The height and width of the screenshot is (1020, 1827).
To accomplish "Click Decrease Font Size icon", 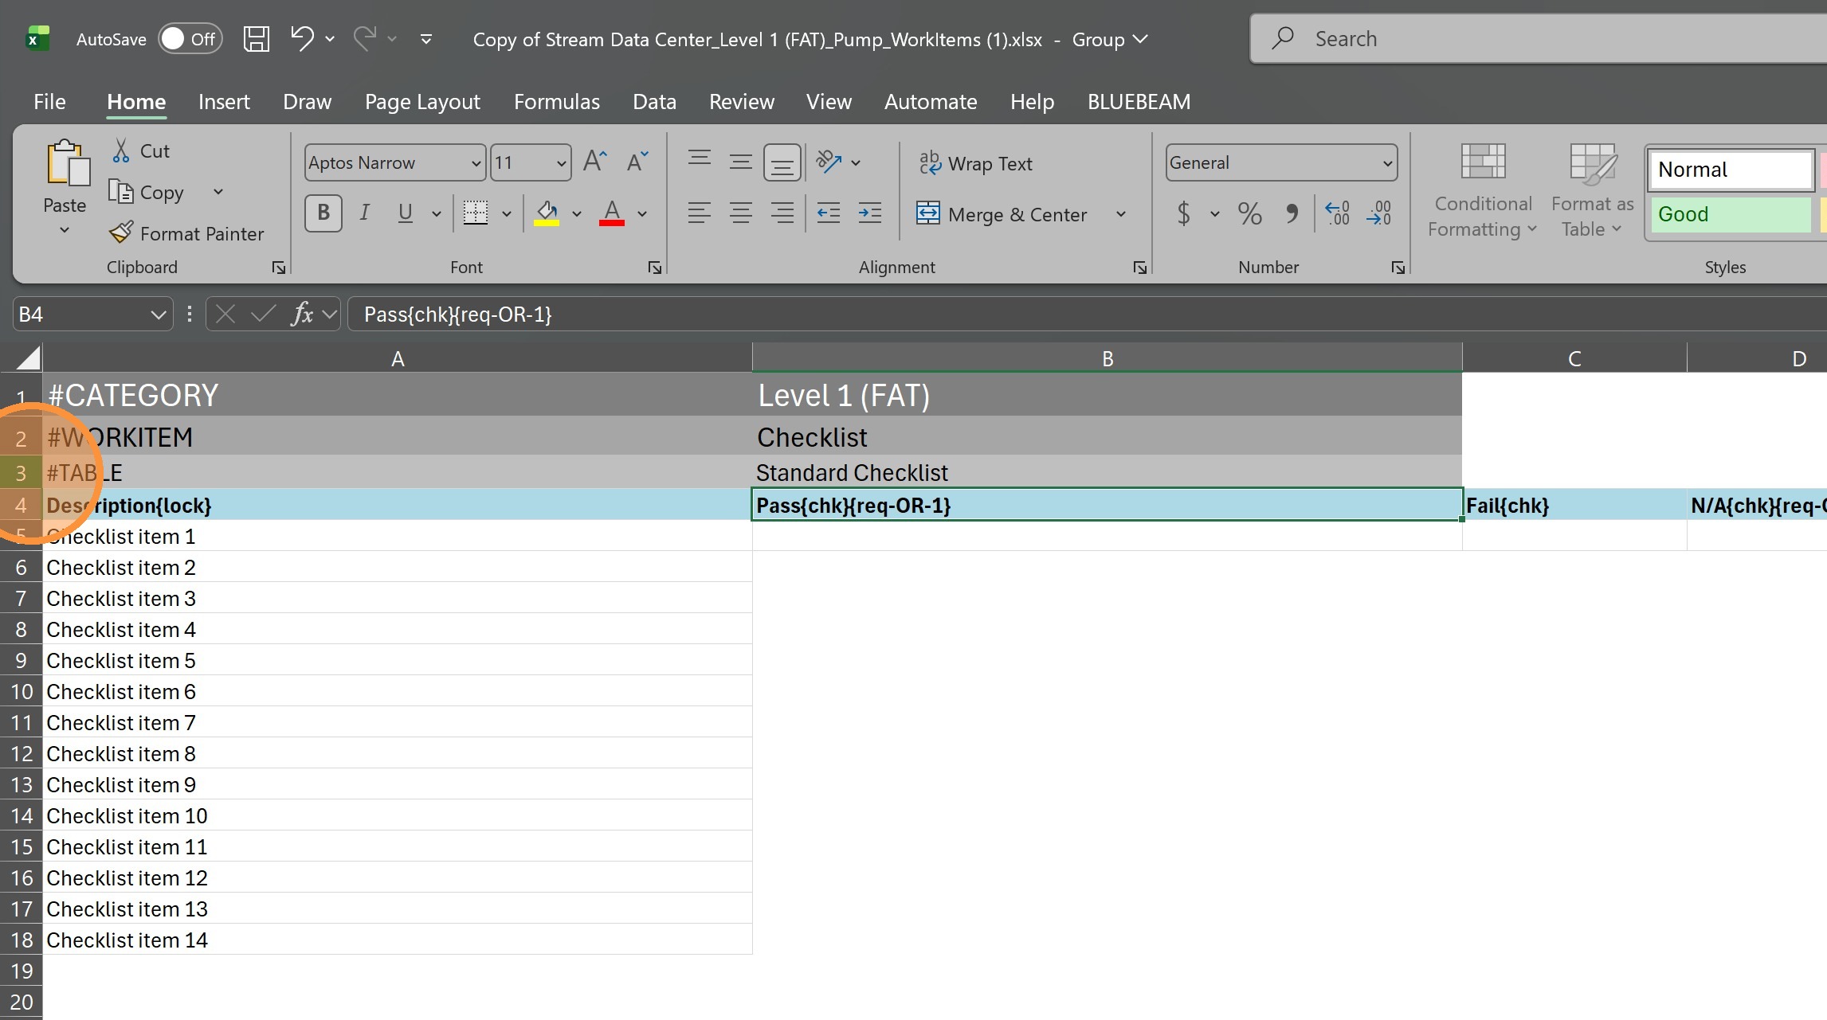I will 637,162.
